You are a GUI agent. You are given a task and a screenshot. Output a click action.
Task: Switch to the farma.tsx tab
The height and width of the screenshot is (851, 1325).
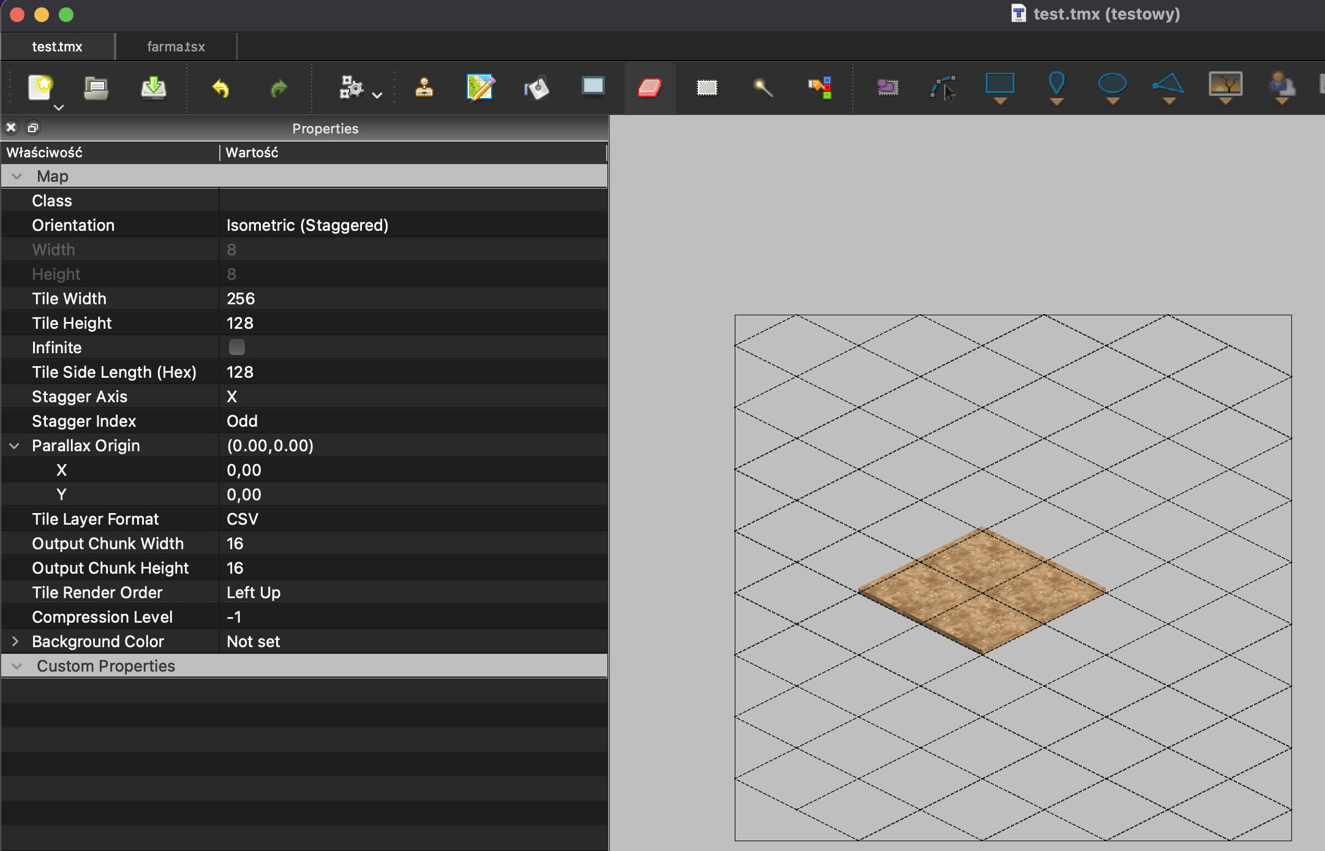176,46
